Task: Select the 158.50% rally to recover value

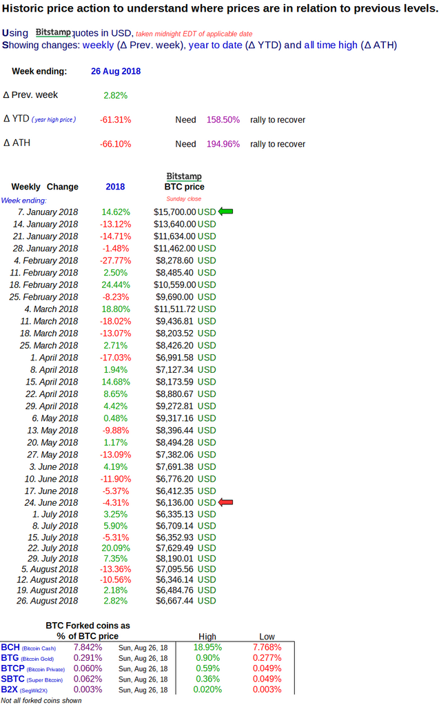Action: click(x=223, y=120)
